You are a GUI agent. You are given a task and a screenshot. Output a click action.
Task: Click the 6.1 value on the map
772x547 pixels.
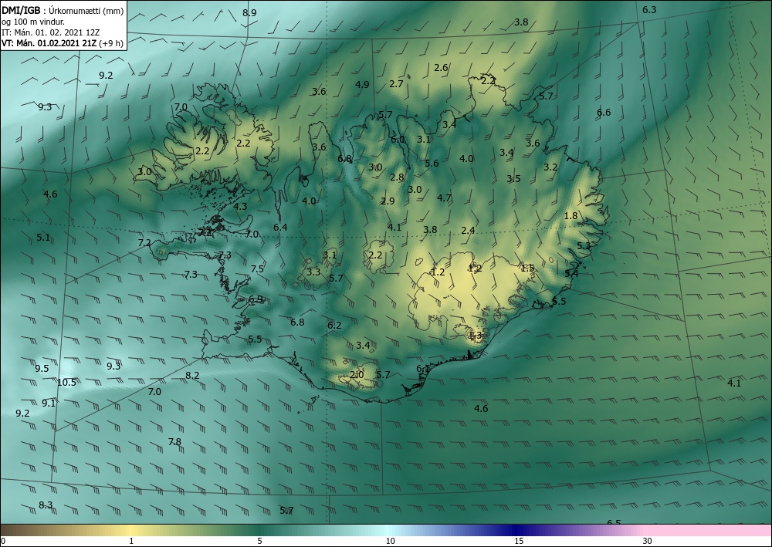pos(423,369)
